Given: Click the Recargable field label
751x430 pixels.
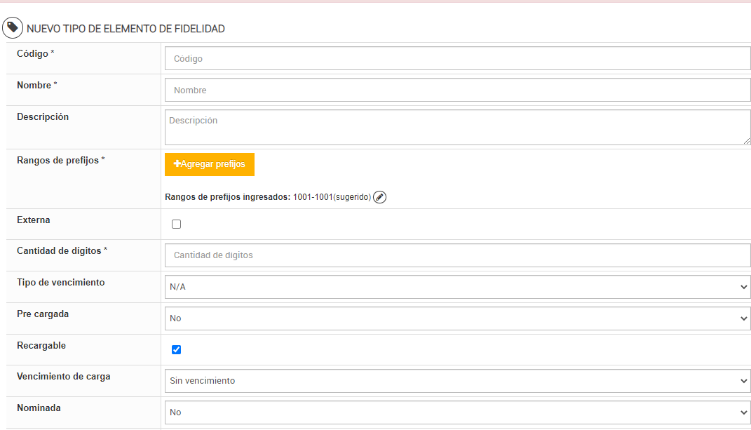Looking at the screenshot, I should tap(41, 346).
